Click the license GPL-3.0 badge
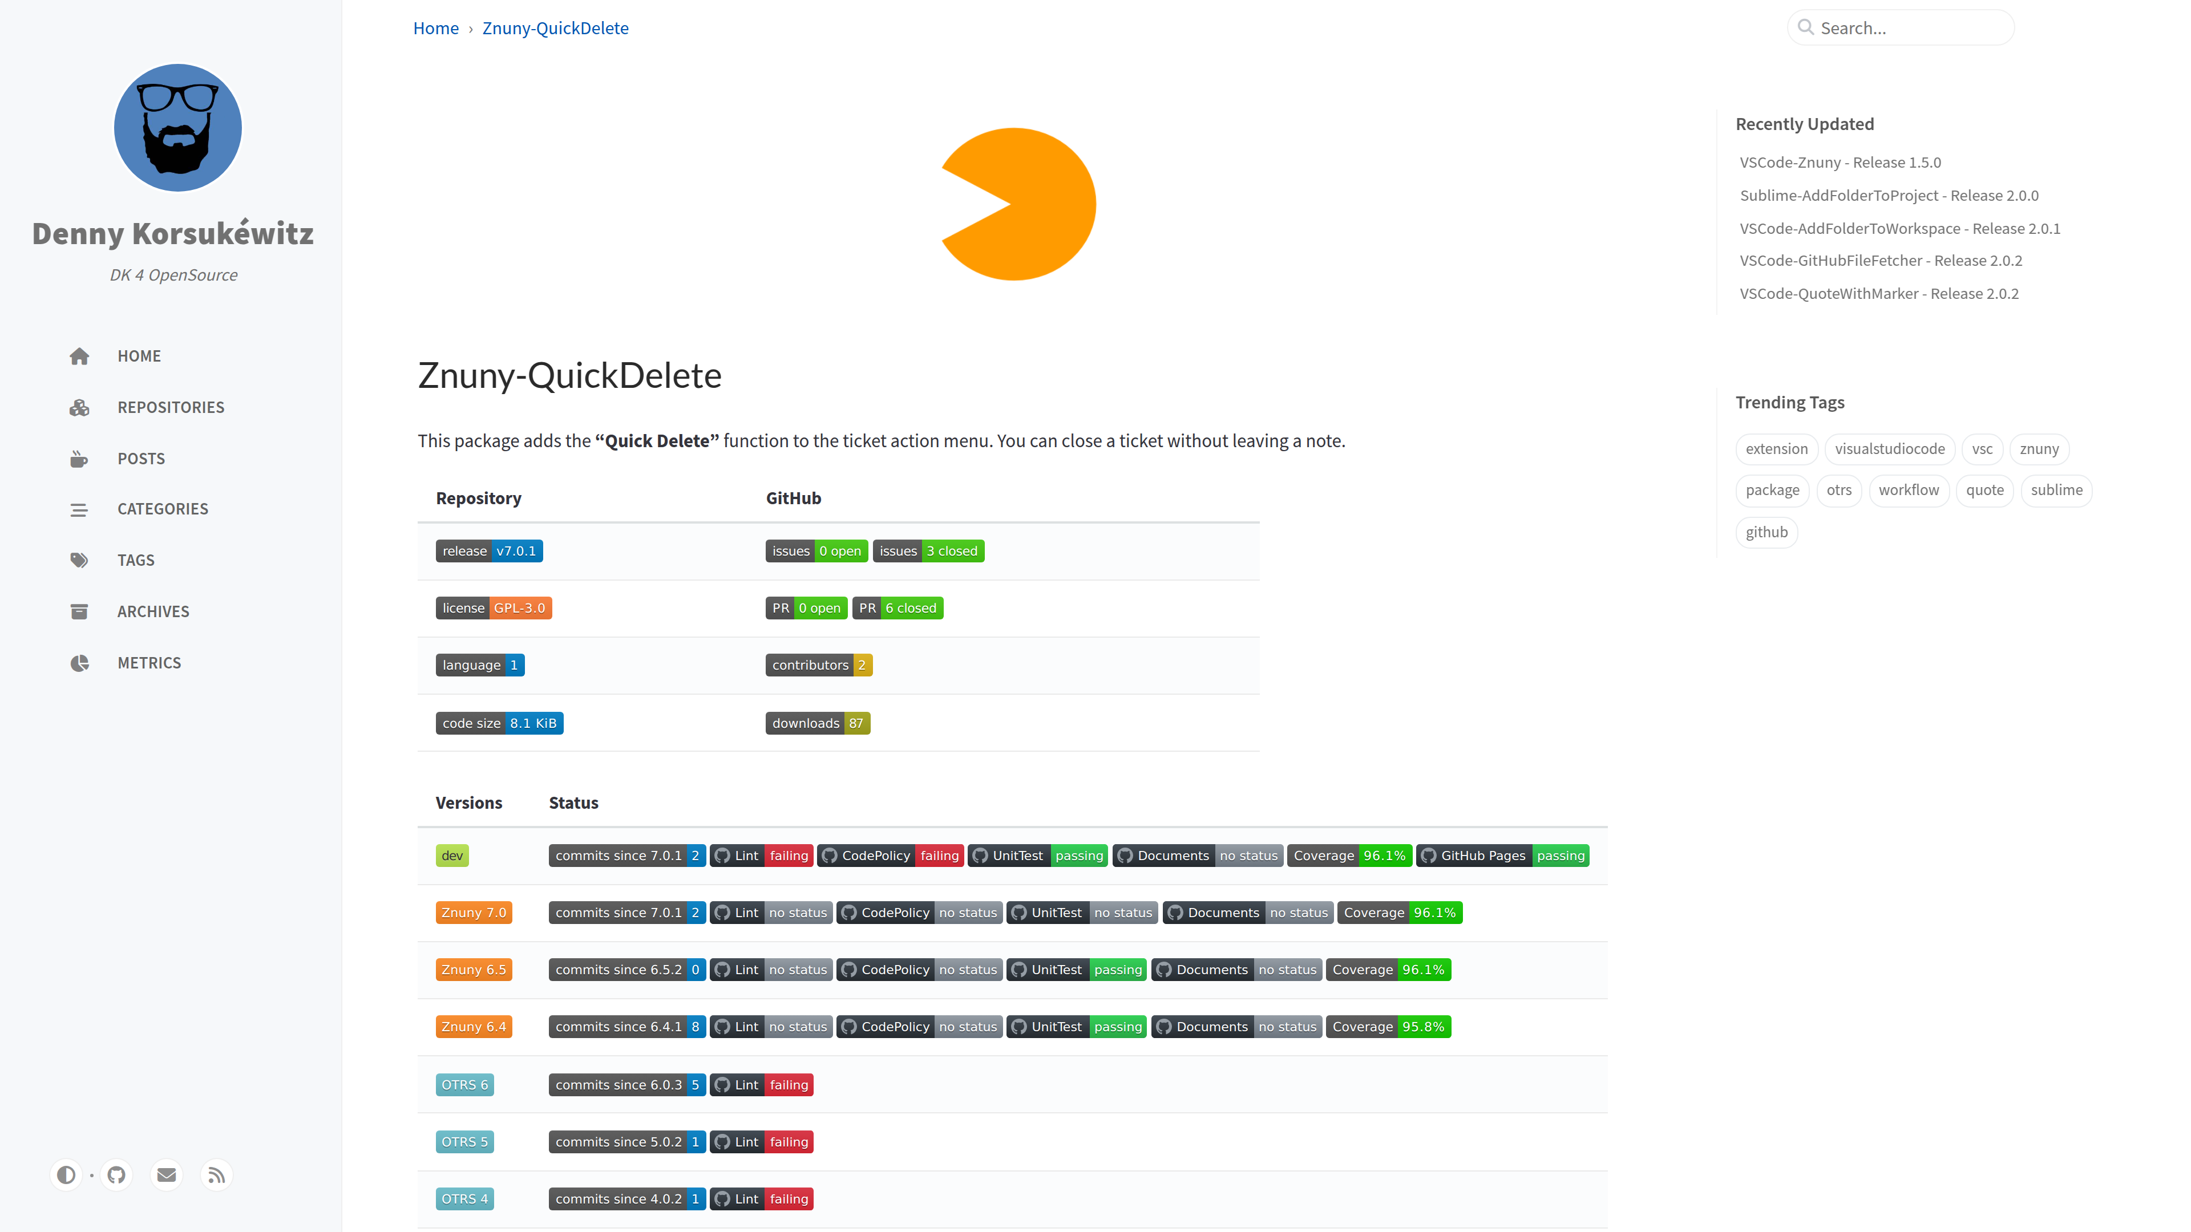Viewport: 2191px width, 1232px height. pos(494,608)
